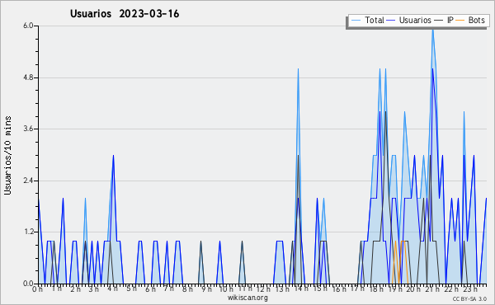
Task: Click the 'CC BY-SA 3.0' license text
Action: (469, 299)
